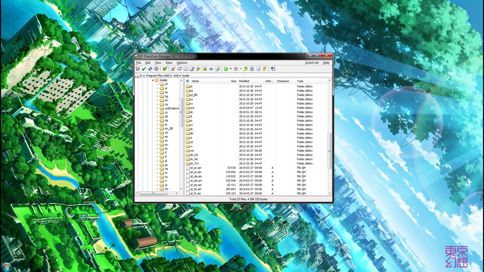Click the folder-up parent directory icon
This screenshot has width=484, height=272.
(246, 69)
